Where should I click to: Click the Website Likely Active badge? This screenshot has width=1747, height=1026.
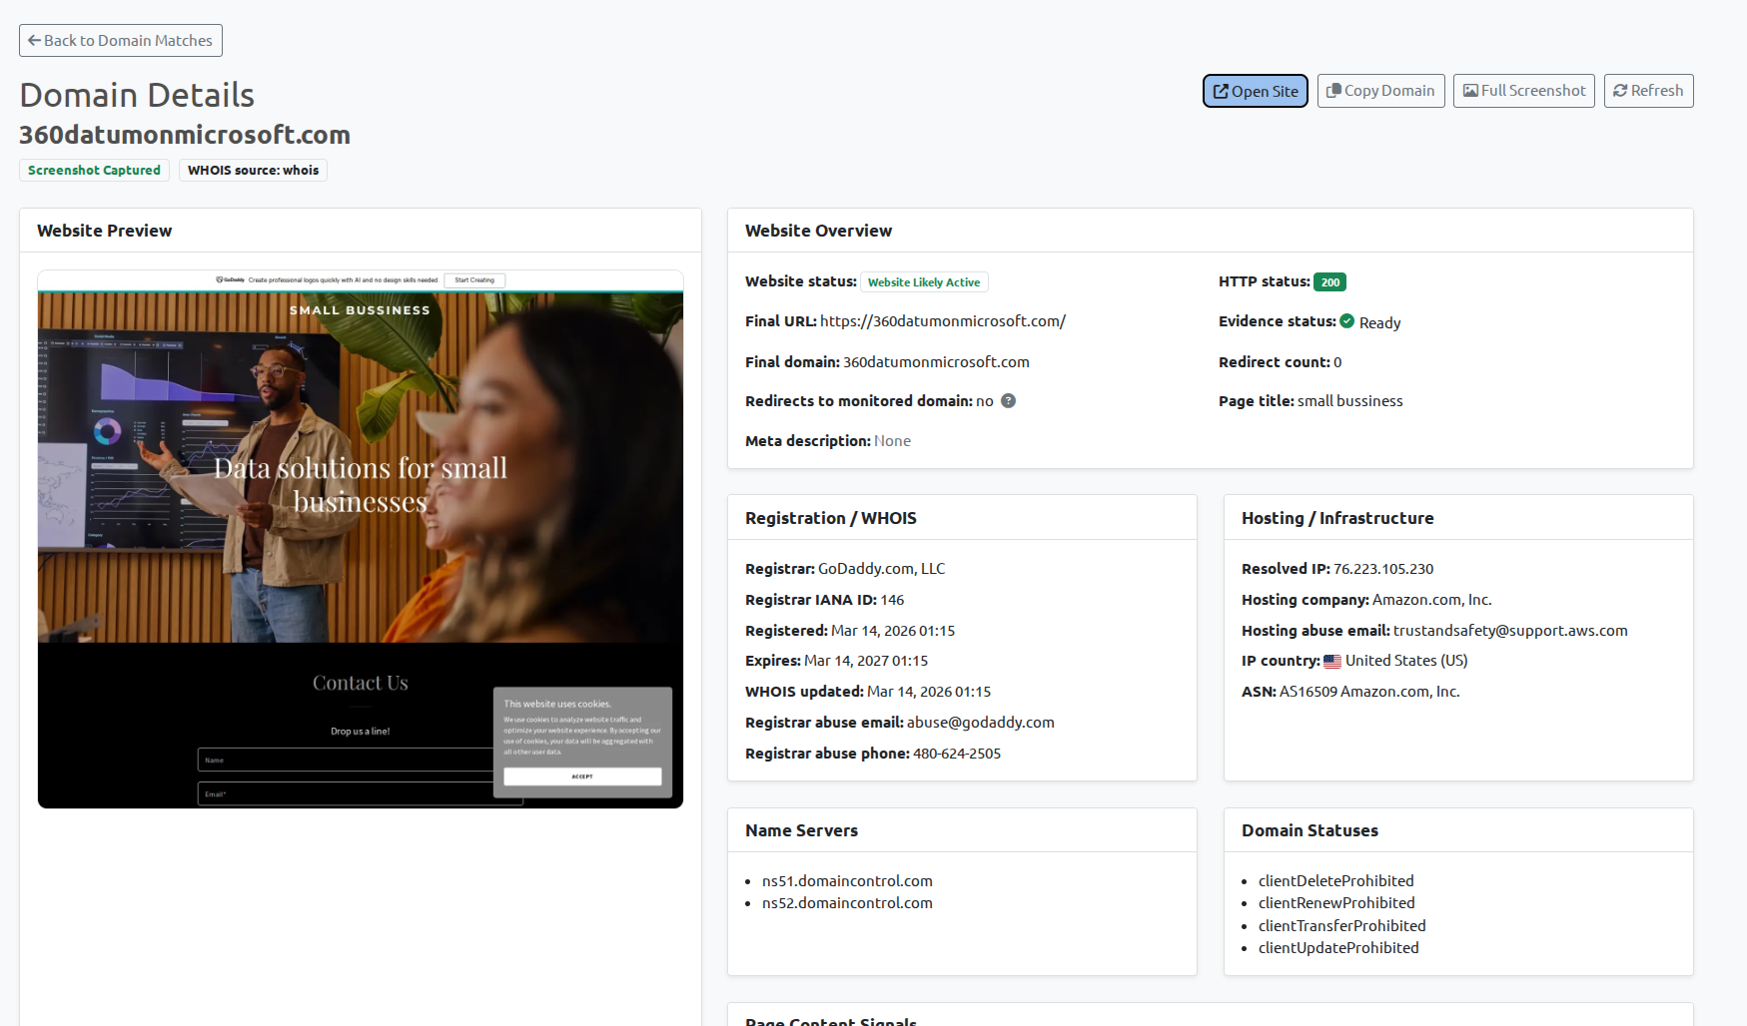(x=924, y=282)
